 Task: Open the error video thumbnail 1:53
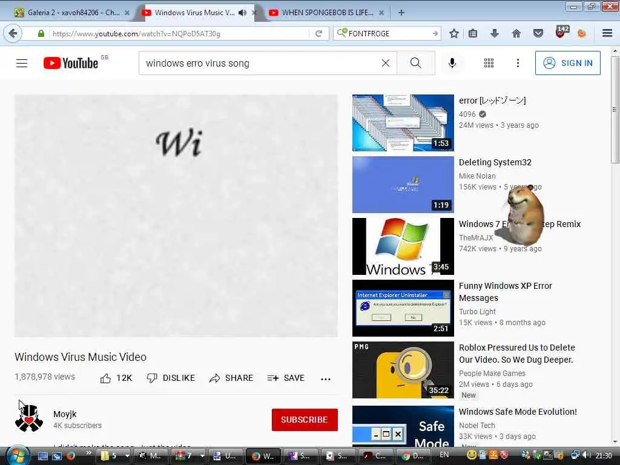click(403, 122)
